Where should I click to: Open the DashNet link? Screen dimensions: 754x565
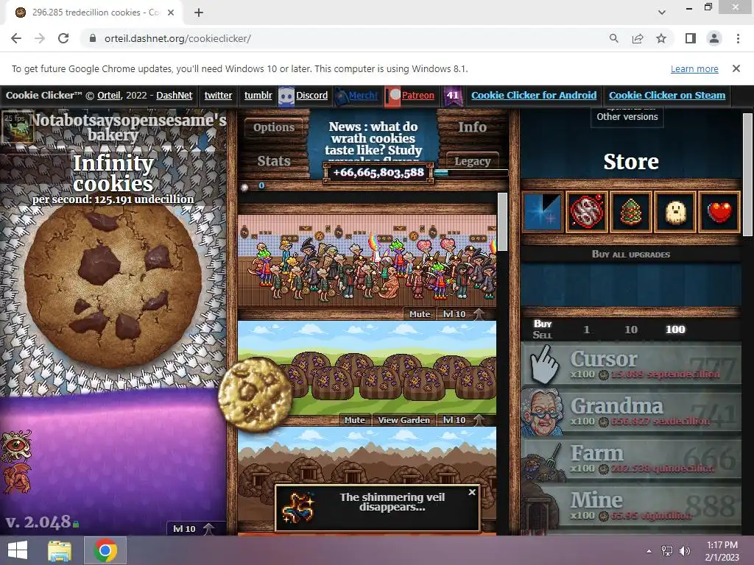(174, 95)
